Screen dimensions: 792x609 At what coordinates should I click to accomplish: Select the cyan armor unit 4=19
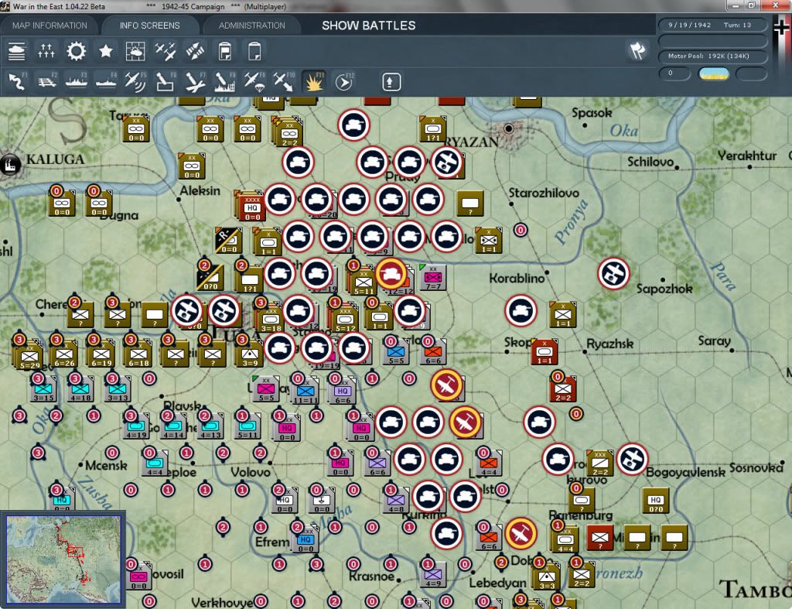pyautogui.click(x=136, y=426)
